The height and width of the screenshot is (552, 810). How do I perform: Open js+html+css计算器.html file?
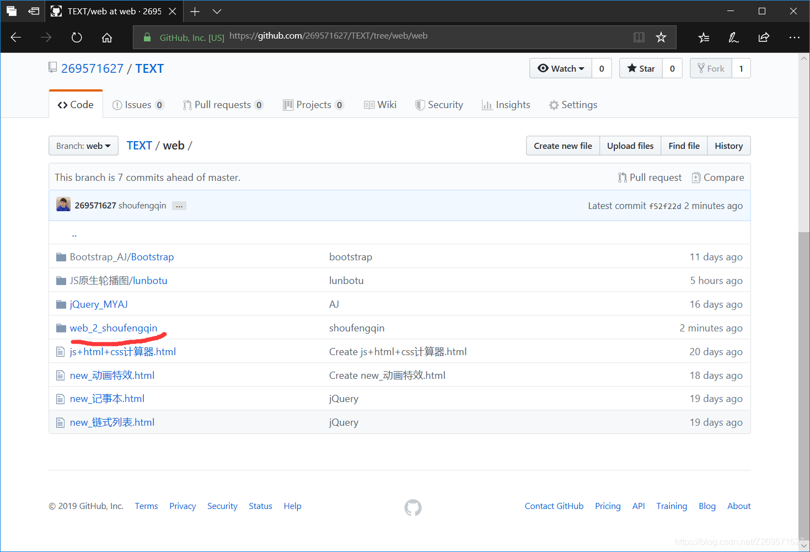click(123, 352)
